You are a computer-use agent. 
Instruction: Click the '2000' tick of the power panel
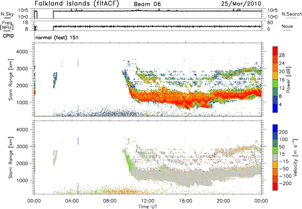click(x=22, y=85)
